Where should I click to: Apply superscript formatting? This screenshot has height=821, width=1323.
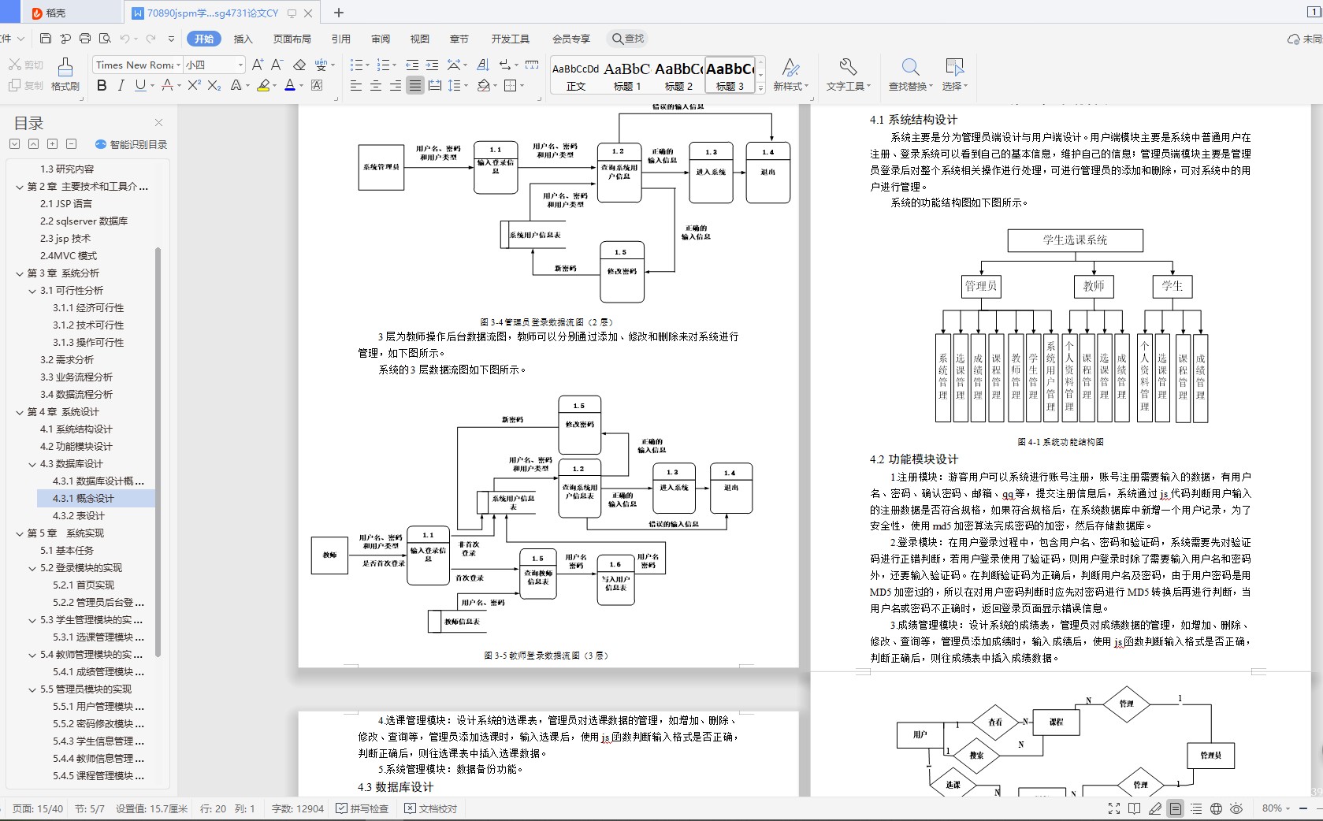pyautogui.click(x=194, y=85)
